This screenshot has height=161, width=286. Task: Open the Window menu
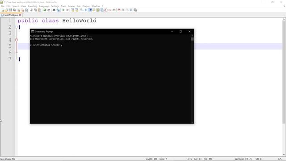click(x=96, y=6)
